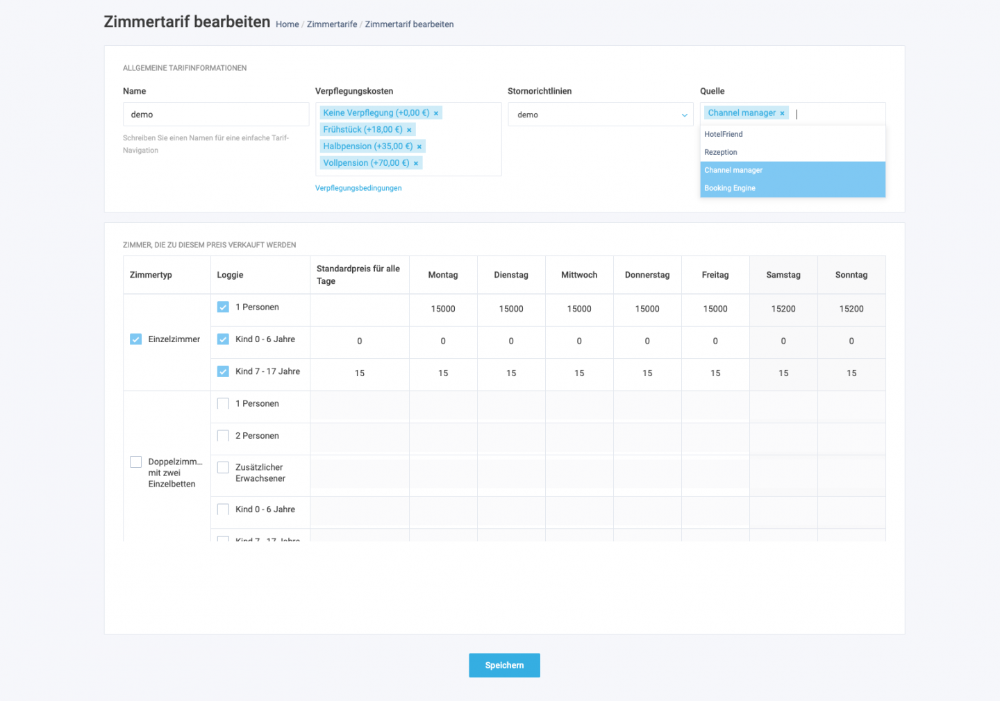Edit Montag price 15000 for 1 Personen
The width and height of the screenshot is (1000, 701).
point(443,310)
